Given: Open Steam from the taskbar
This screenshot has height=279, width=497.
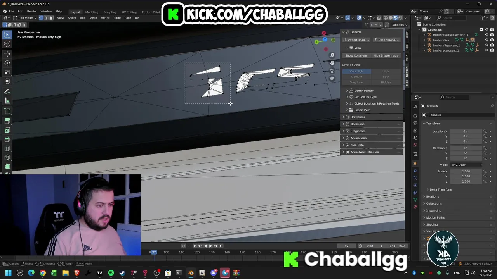Looking at the screenshot, I should click(x=122, y=273).
